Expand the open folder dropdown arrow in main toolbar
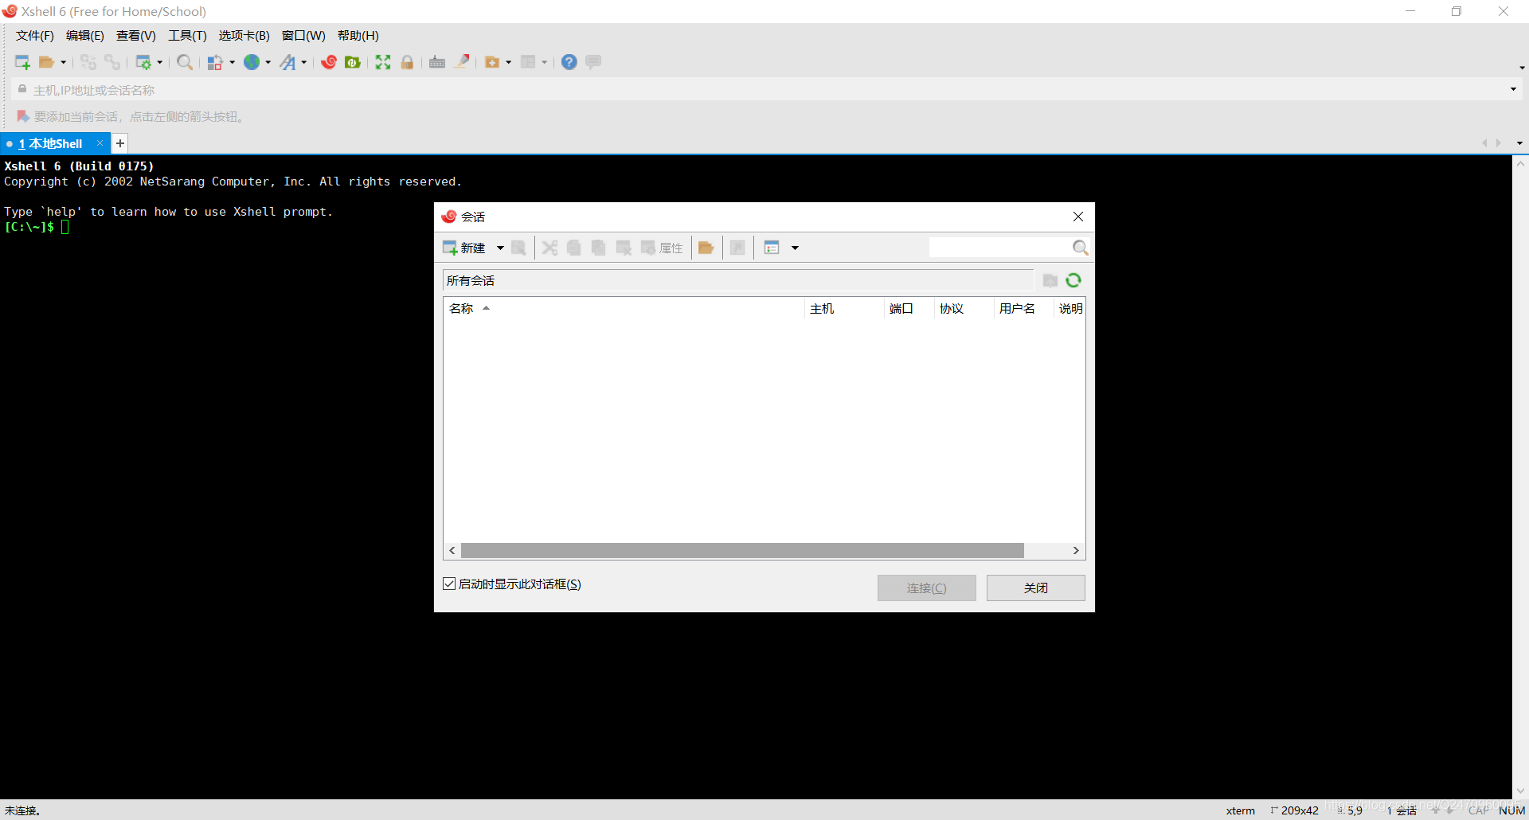 coord(64,62)
